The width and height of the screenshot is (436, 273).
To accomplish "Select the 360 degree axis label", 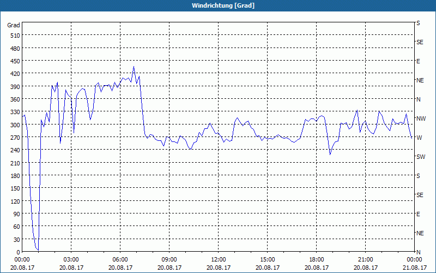I will (x=15, y=99).
